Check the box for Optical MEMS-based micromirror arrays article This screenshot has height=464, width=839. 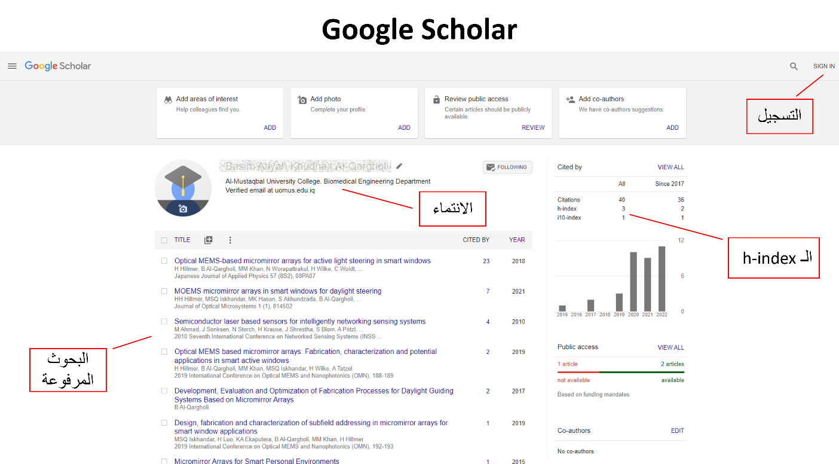[164, 261]
